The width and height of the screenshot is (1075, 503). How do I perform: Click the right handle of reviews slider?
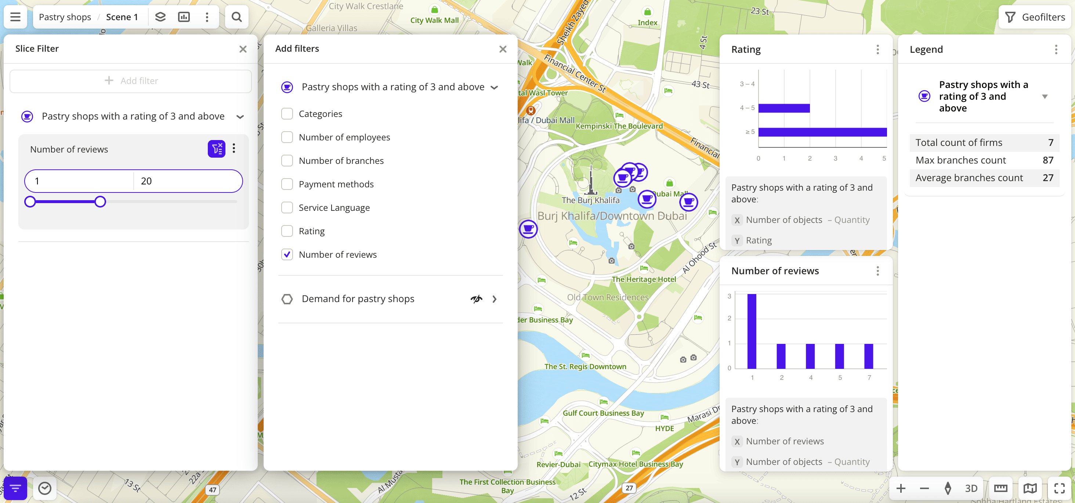[100, 202]
